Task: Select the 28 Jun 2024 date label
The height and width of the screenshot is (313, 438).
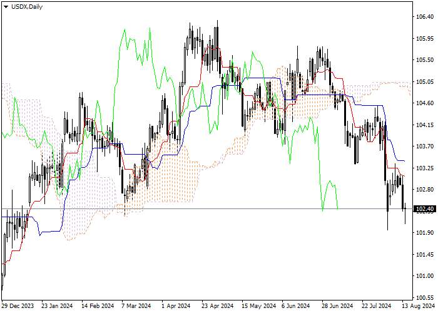Action: coord(337,305)
